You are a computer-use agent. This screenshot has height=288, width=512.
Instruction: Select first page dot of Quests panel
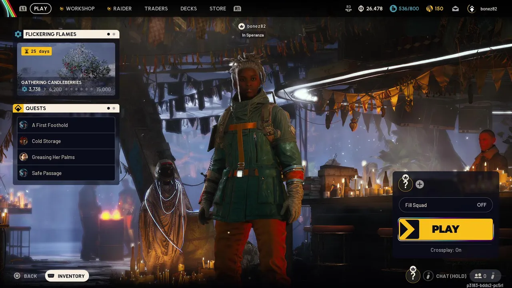tap(108, 108)
